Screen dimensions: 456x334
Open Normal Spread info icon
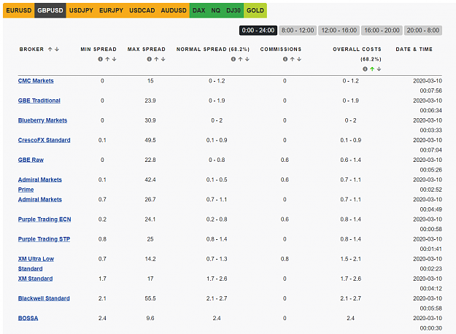point(233,59)
